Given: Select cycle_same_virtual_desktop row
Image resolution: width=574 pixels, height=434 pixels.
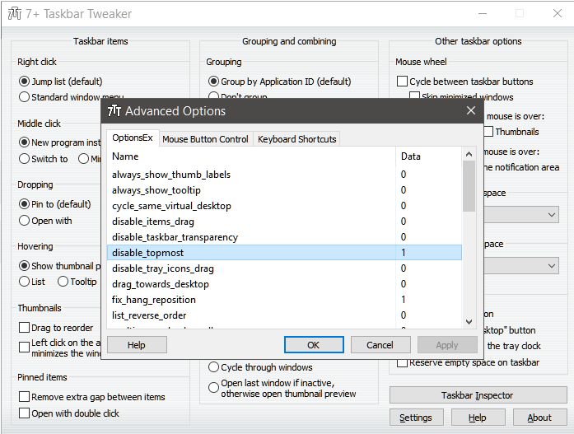Looking at the screenshot, I should 284,206.
